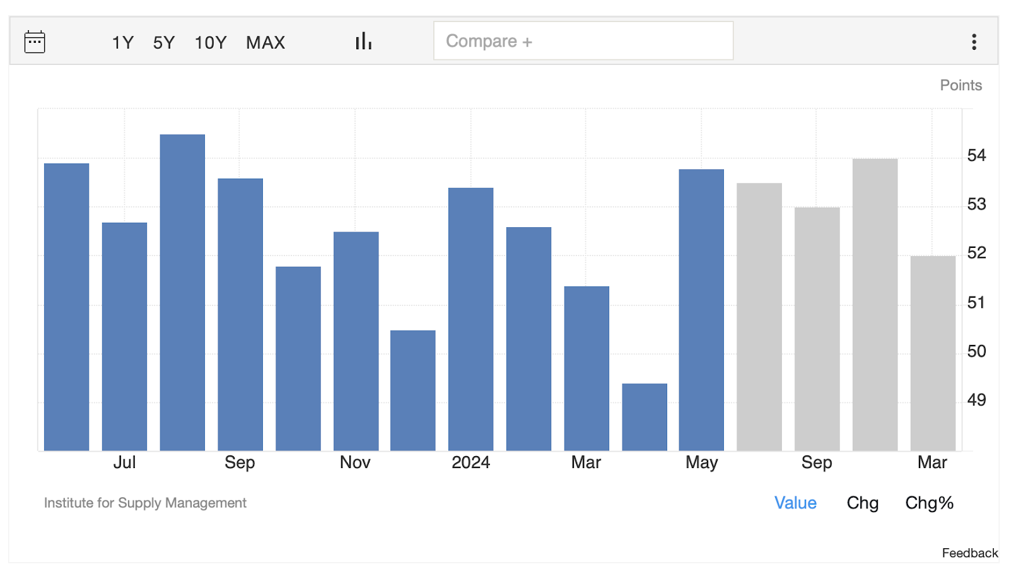Click the 54 axis value
Image resolution: width=1009 pixels, height=569 pixels.
(976, 155)
